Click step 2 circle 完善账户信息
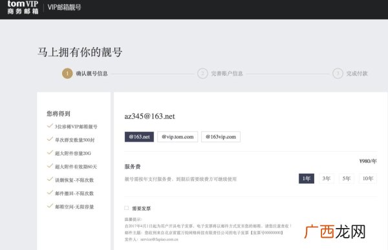The width and height of the screenshot is (388, 250). tap(202, 74)
